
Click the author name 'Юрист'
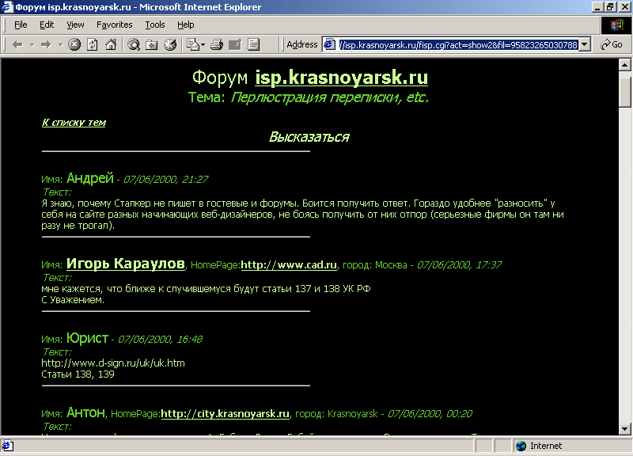click(x=87, y=338)
